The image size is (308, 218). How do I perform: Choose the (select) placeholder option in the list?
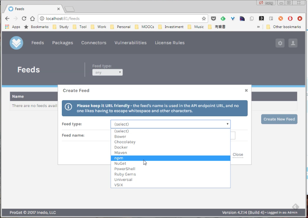click(170, 131)
